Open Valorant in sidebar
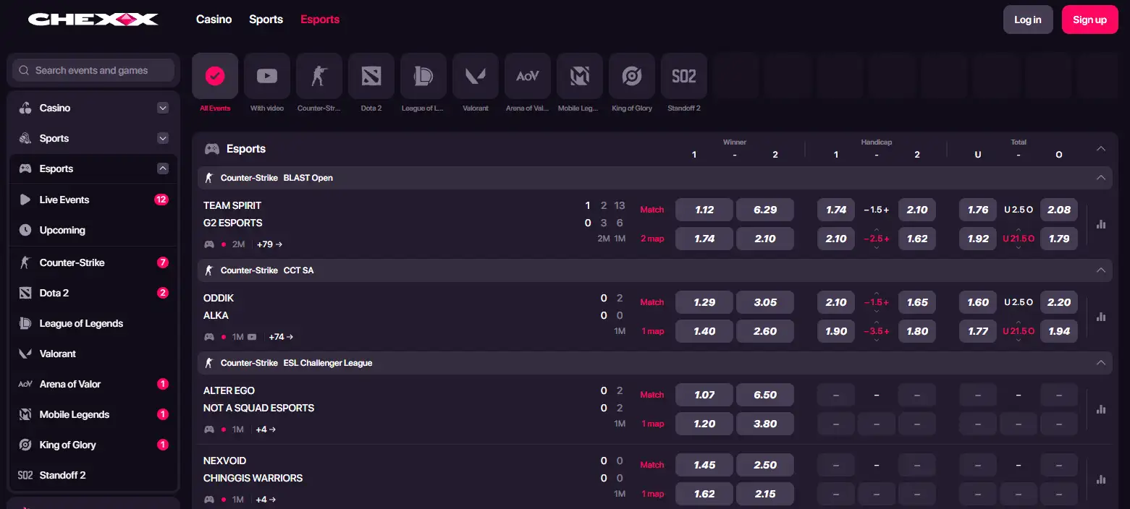 point(93,354)
